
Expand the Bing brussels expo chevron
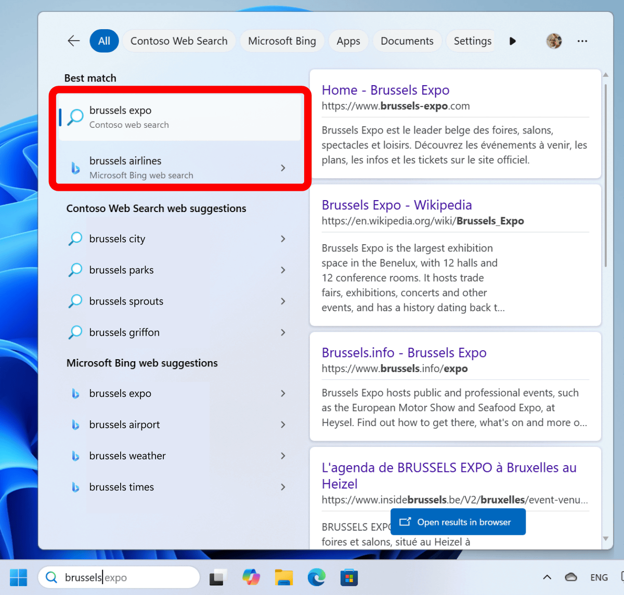tap(283, 393)
